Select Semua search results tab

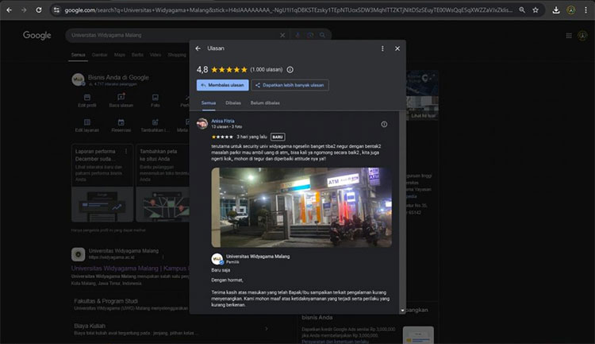coord(79,55)
